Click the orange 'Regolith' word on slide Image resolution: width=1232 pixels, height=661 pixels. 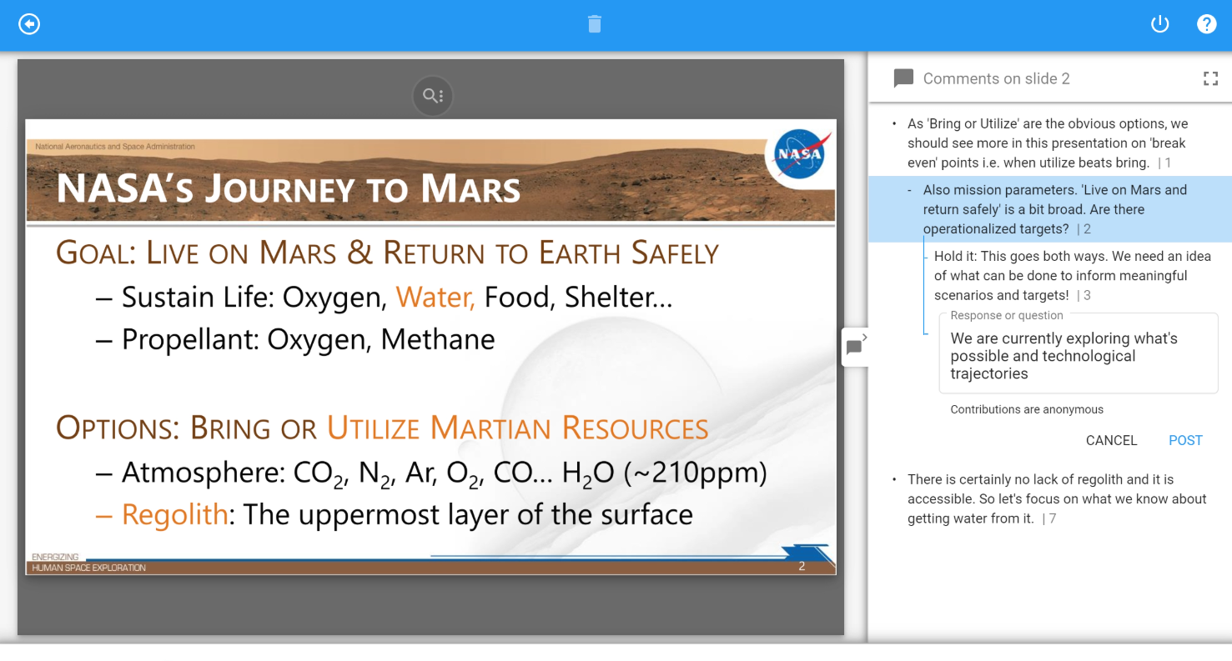pyautogui.click(x=175, y=514)
